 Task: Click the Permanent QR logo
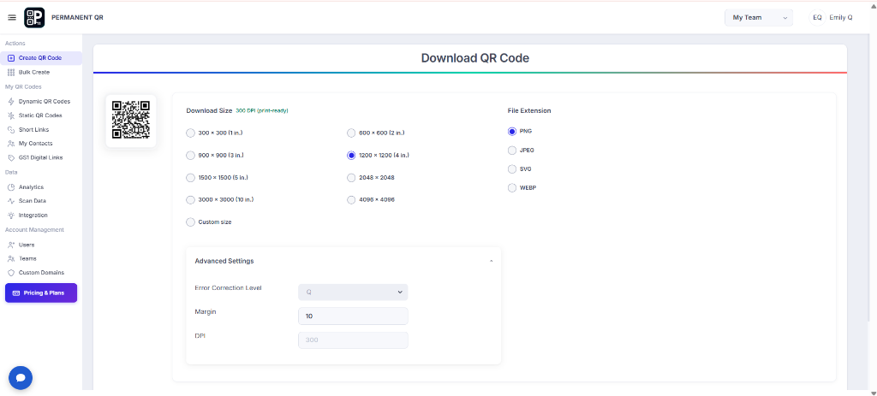(34, 18)
